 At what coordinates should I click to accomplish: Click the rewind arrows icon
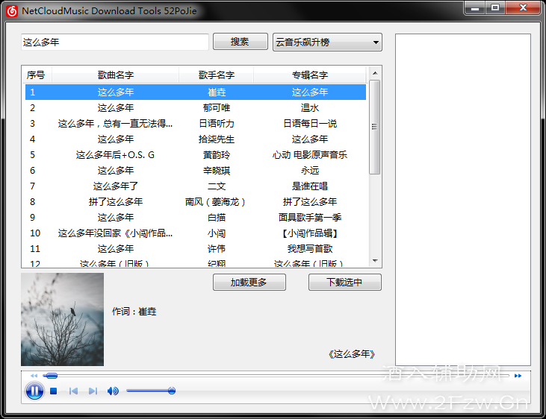pyautogui.click(x=34, y=376)
